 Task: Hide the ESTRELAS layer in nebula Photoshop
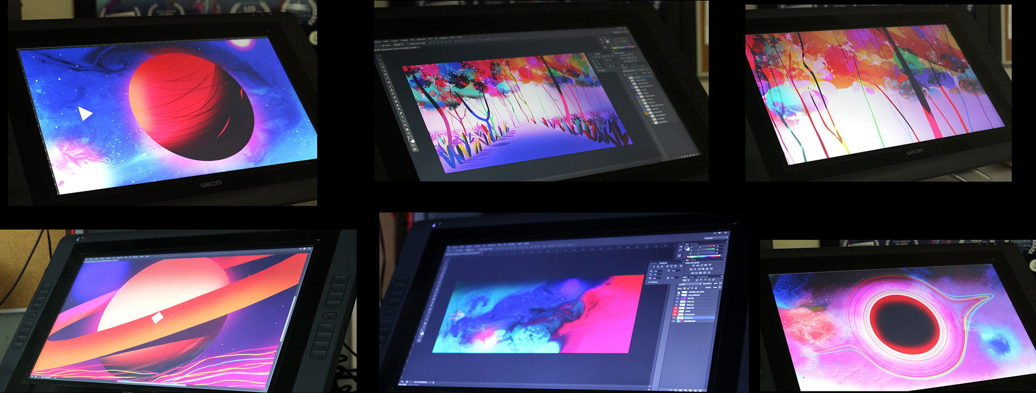pos(673,318)
